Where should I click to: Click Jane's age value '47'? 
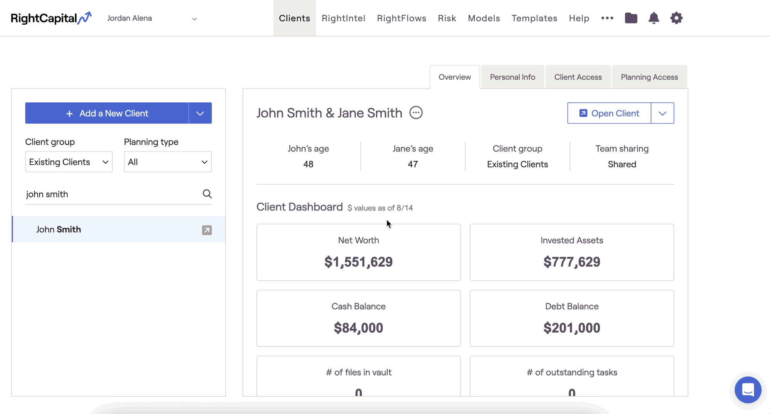click(413, 164)
